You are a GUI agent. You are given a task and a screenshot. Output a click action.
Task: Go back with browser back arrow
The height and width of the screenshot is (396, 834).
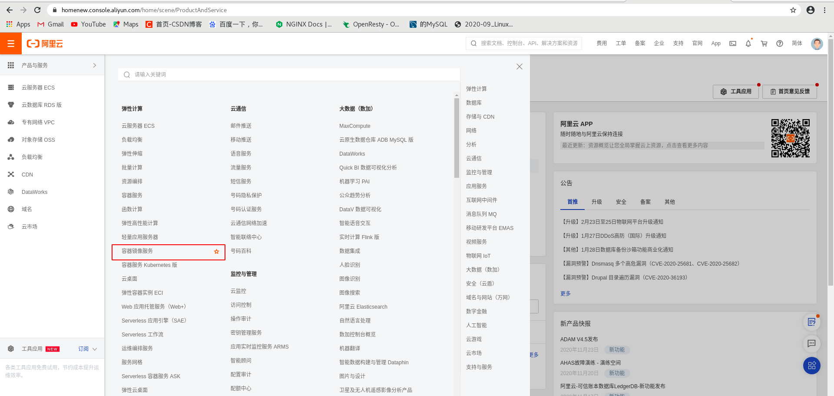click(10, 10)
